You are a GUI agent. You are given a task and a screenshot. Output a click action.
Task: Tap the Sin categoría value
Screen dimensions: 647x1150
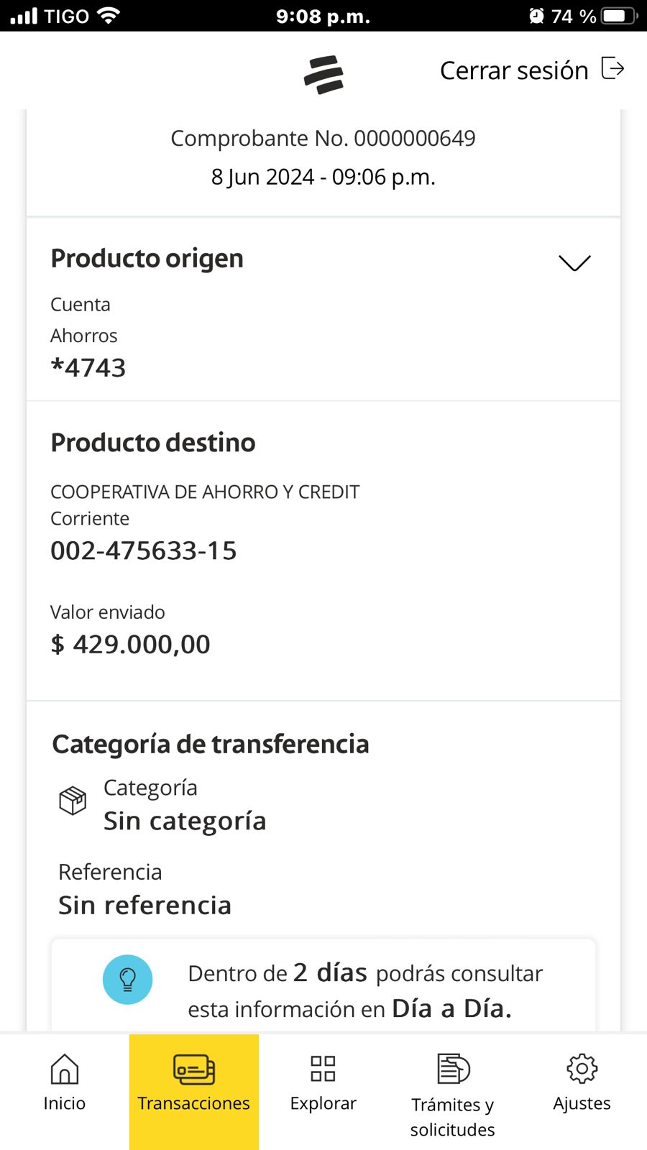185,821
